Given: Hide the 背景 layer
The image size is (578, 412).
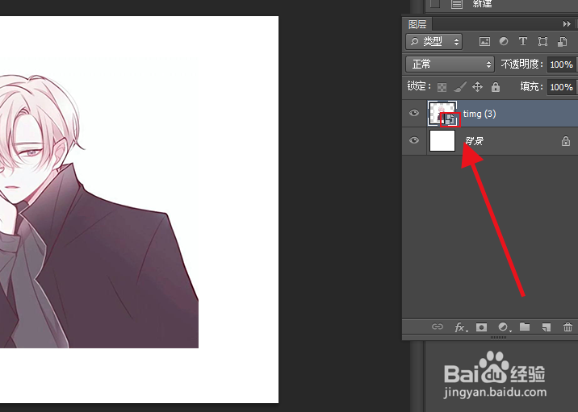Looking at the screenshot, I should 414,140.
